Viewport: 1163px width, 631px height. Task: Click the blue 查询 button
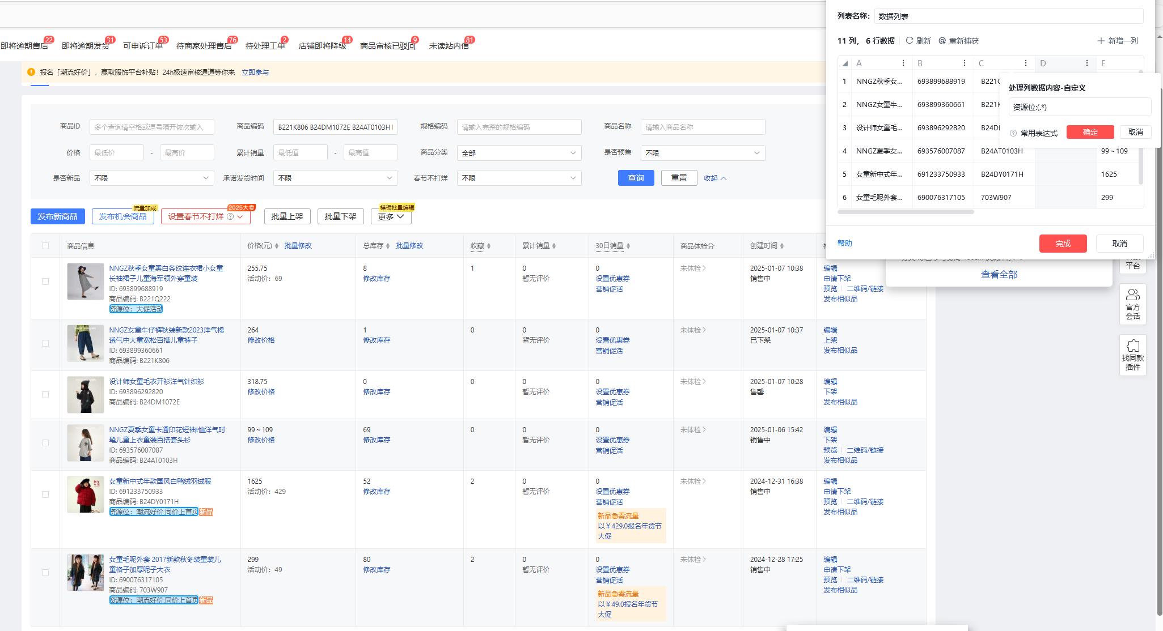point(636,178)
